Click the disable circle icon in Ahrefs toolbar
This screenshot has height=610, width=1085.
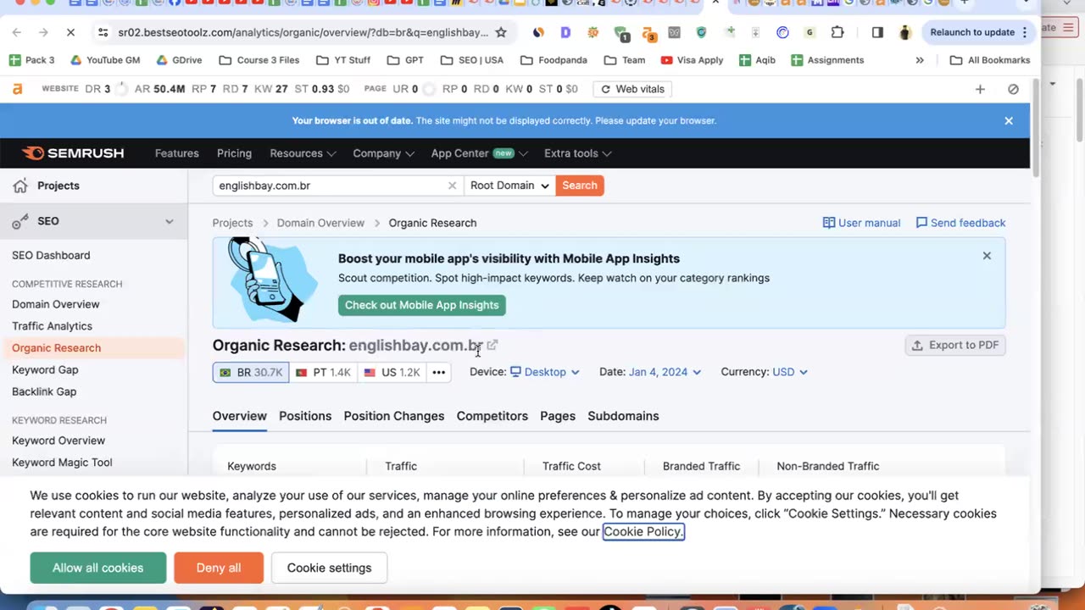1013,89
